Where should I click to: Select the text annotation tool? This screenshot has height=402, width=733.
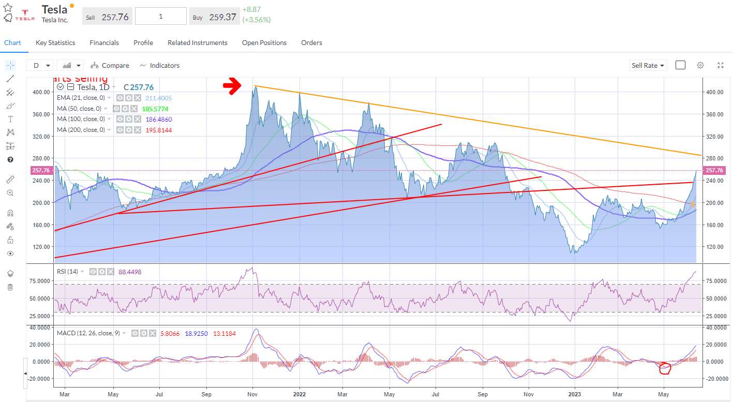tap(10, 119)
